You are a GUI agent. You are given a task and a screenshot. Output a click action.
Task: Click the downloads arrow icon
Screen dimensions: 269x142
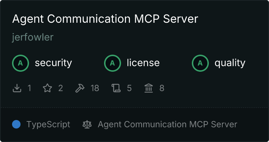pos(17,88)
